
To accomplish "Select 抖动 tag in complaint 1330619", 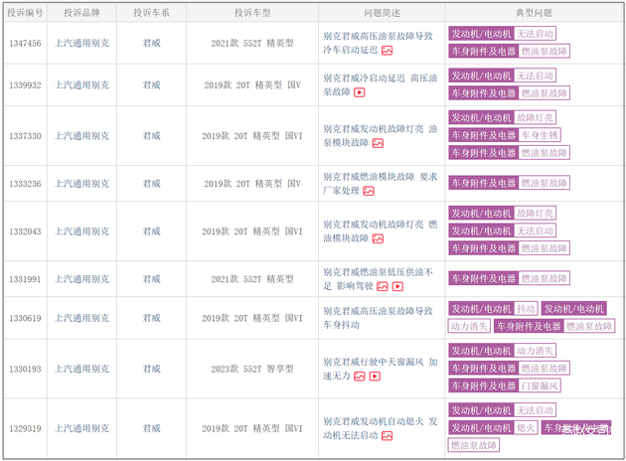I will click(526, 309).
